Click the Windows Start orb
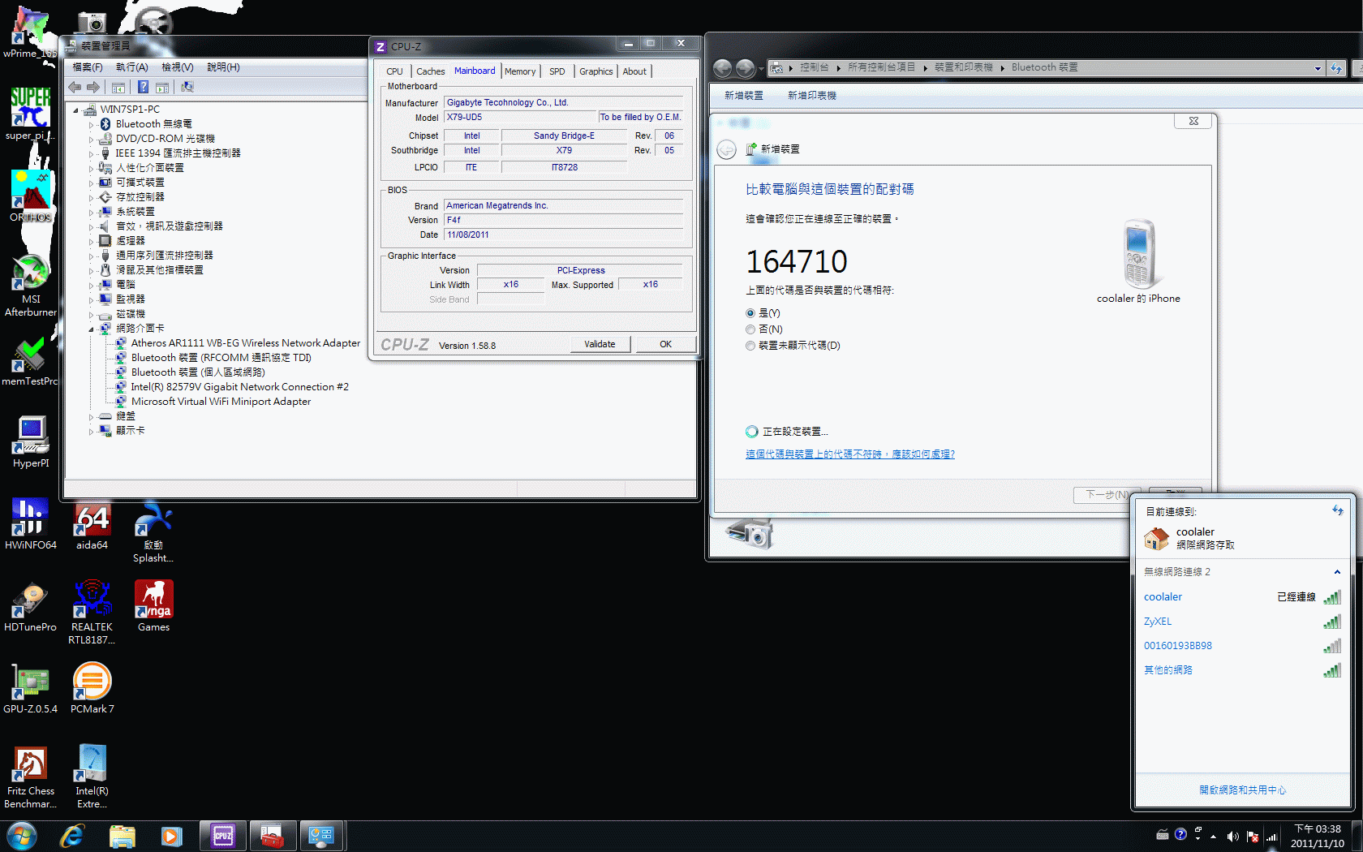The width and height of the screenshot is (1363, 852). 22,836
